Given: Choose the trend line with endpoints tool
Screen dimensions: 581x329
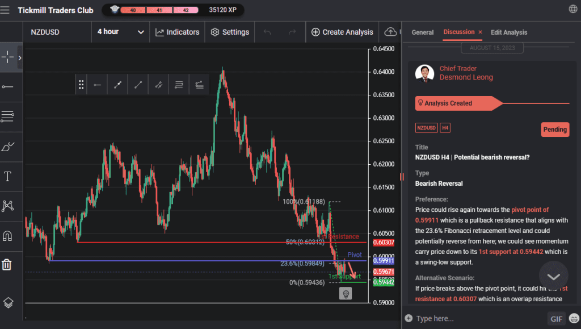Looking at the screenshot, I should click(x=118, y=85).
